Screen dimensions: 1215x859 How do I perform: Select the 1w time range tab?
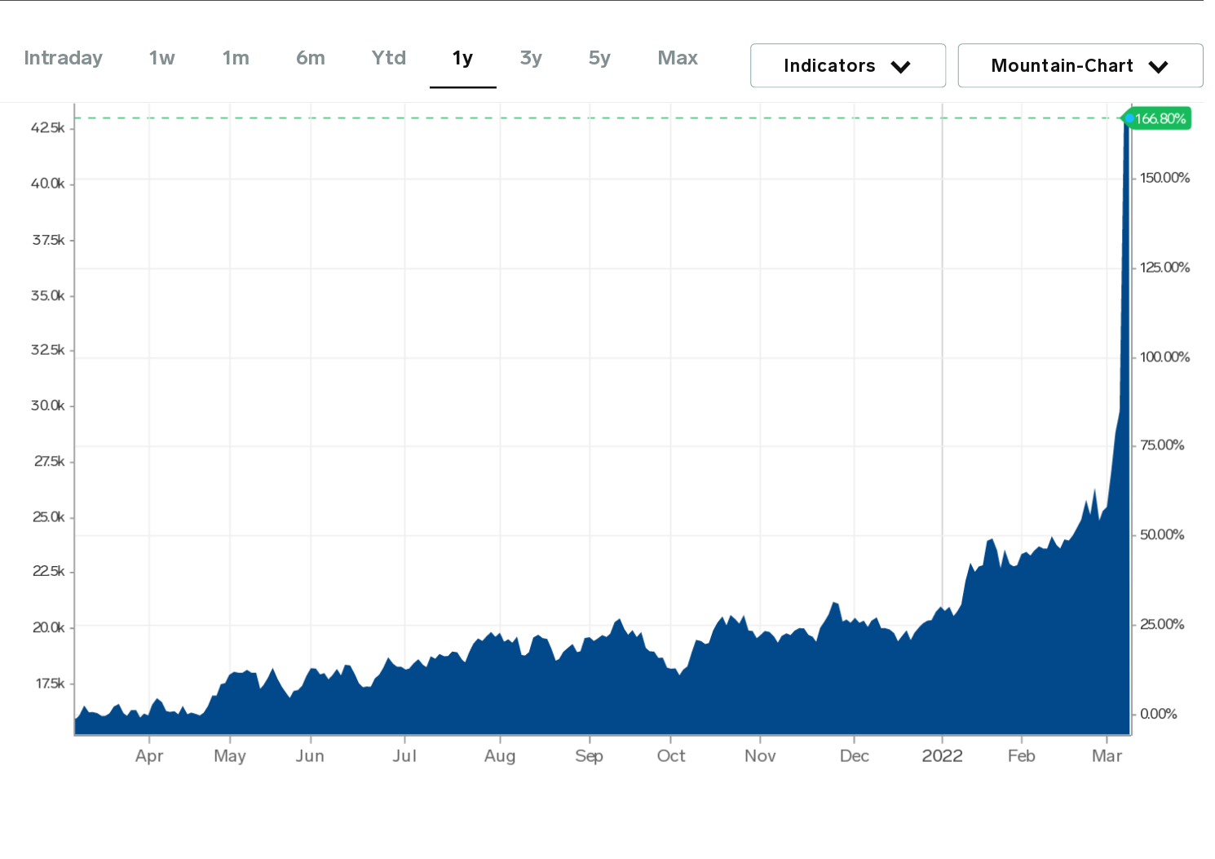coord(161,58)
